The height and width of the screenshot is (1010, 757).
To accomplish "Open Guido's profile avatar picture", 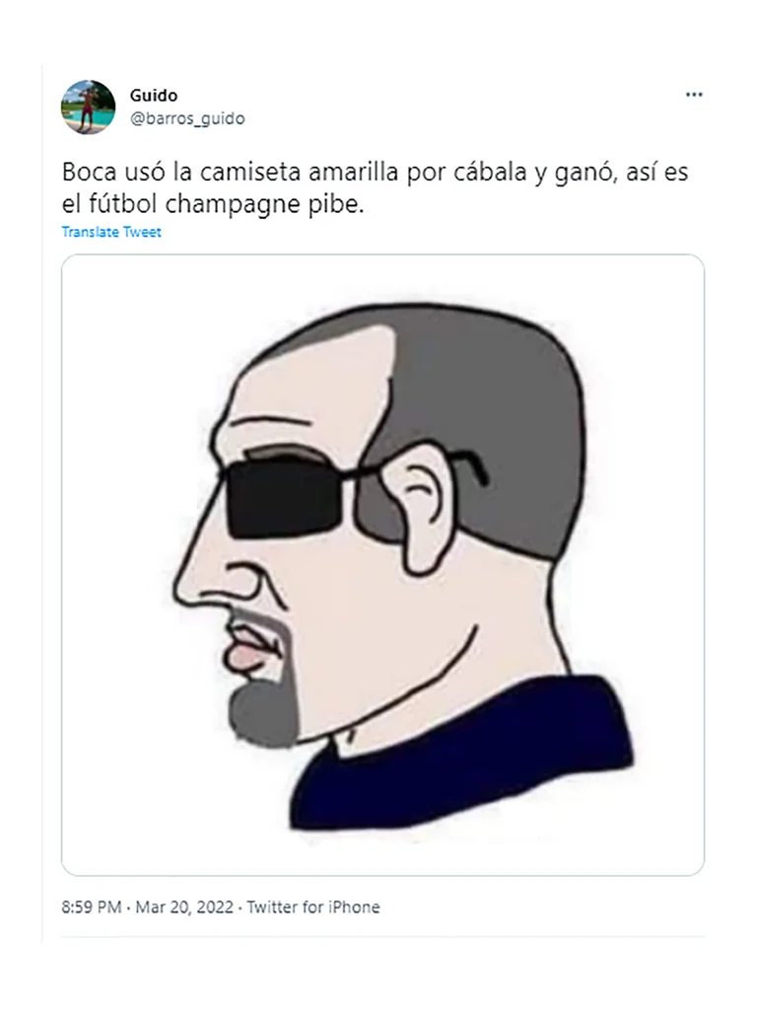I will pos(88,107).
